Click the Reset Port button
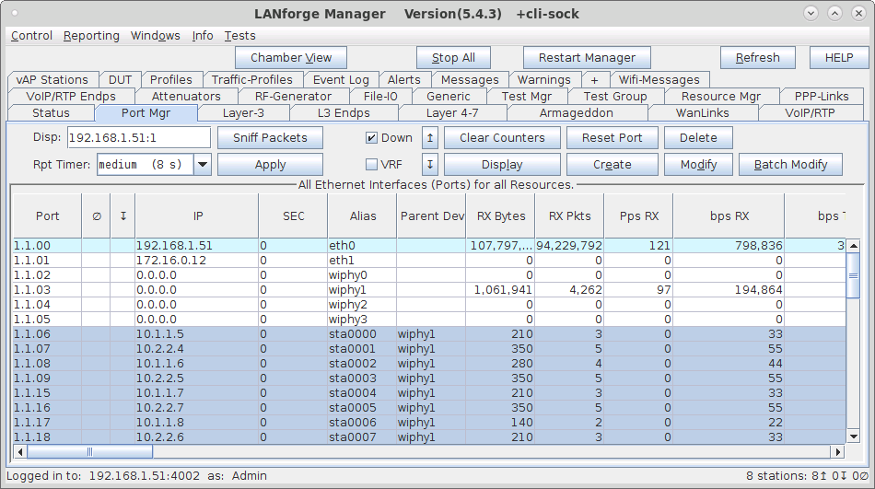 click(x=612, y=138)
